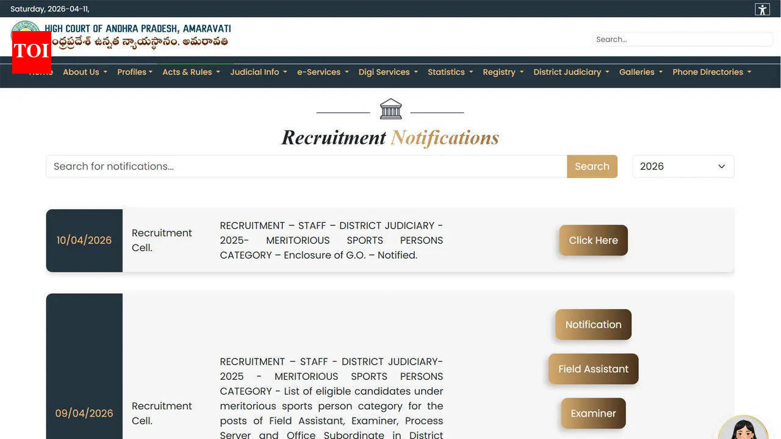
Task: Click the Search for notifications input field
Action: pos(305,166)
